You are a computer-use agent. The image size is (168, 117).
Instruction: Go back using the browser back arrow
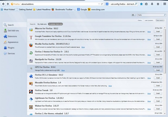(3, 4)
